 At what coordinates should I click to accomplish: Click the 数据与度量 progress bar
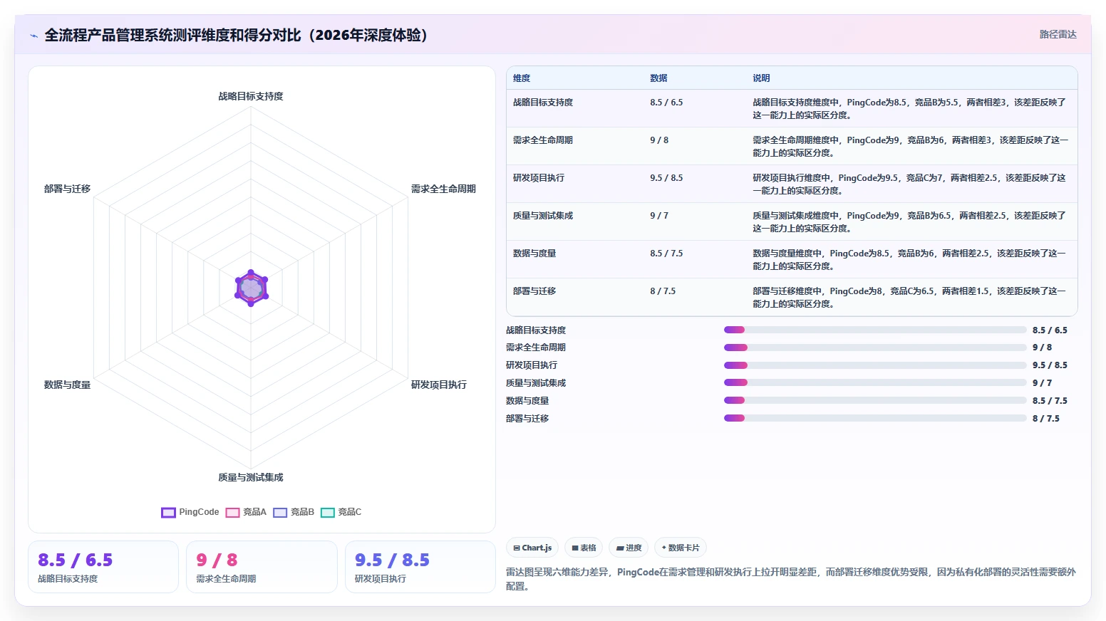point(875,400)
